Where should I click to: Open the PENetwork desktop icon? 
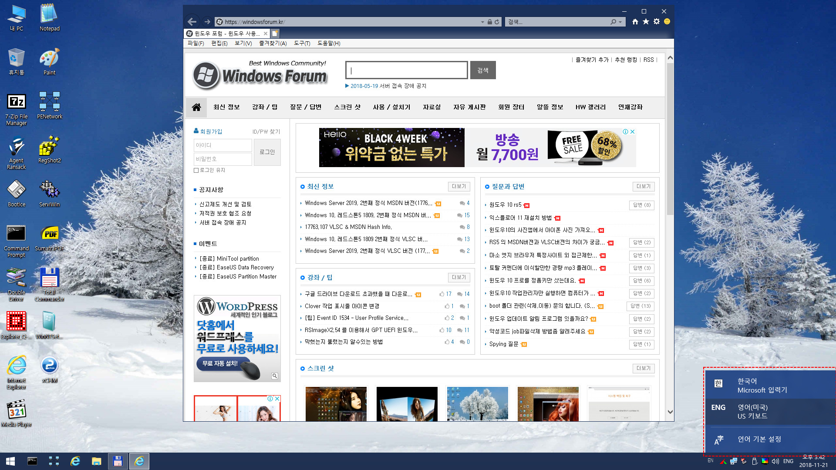[49, 105]
